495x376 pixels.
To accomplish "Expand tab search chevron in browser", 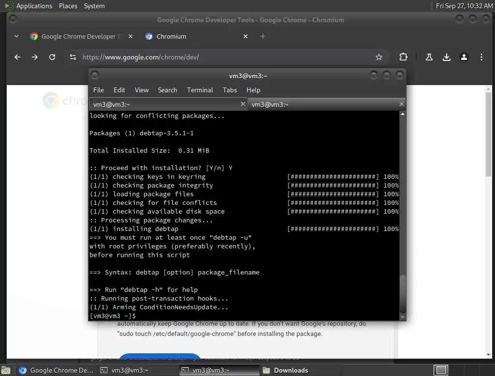I will pyautogui.click(x=16, y=36).
